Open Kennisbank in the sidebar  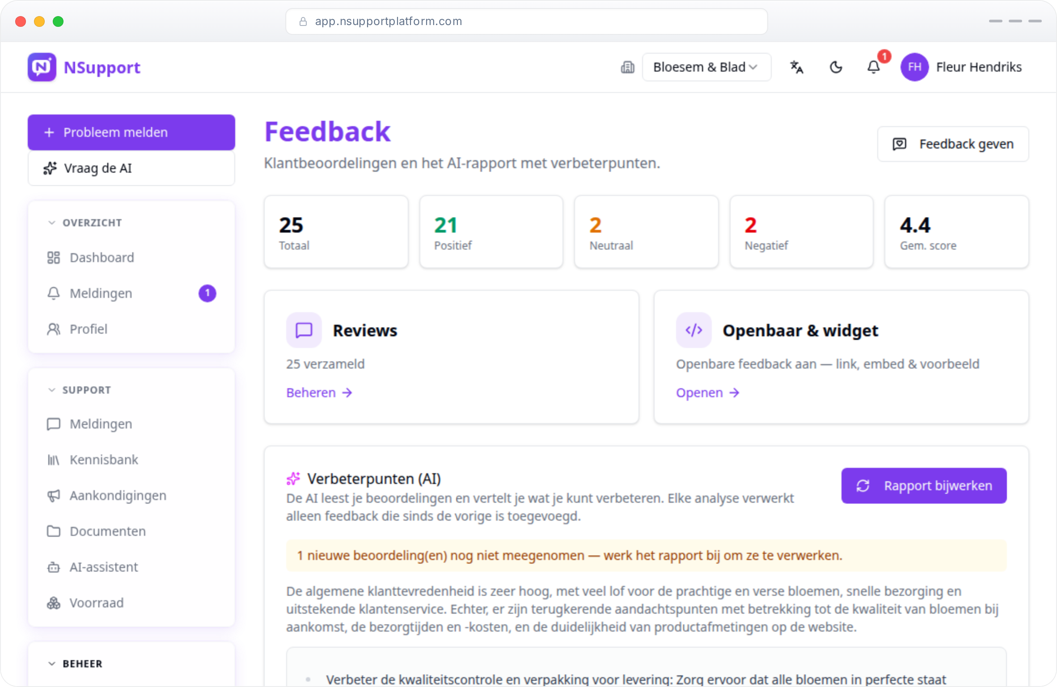[x=131, y=460]
